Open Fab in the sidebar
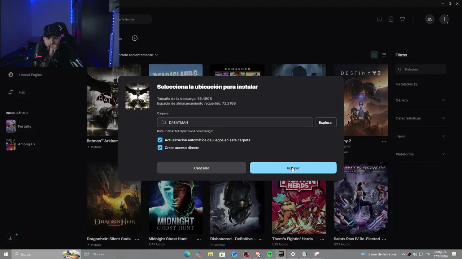462x259 pixels. [x=17, y=92]
